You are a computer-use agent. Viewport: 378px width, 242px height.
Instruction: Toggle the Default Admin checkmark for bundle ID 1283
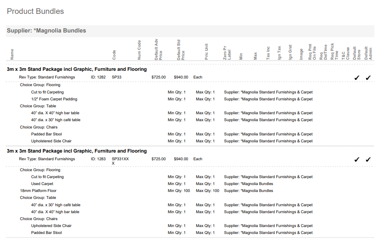(368, 159)
